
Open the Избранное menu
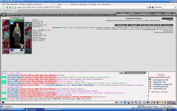point(14,4)
